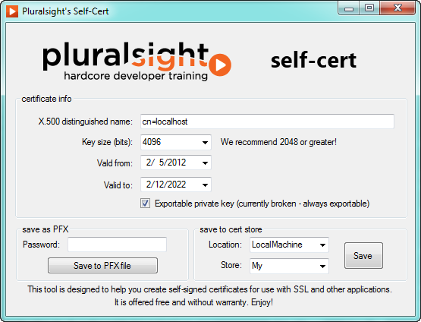Screen dimensions: 421x322
Task: Open the Location dropdown showing LocalMachine
Action: click(x=289, y=245)
